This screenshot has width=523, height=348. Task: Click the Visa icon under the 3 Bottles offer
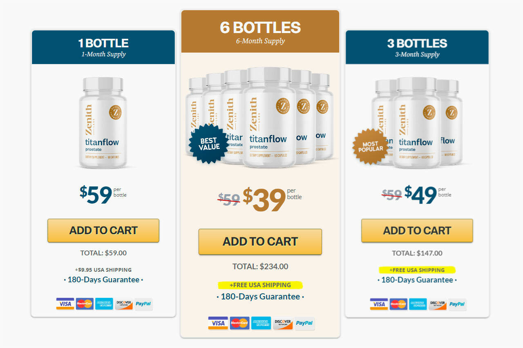379,304
